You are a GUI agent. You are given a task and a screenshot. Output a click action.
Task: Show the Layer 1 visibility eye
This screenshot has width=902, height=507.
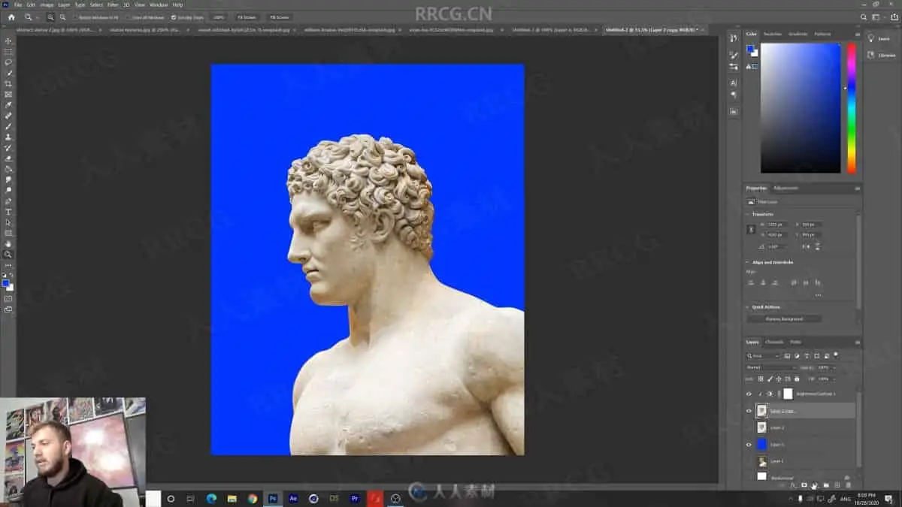(749, 461)
